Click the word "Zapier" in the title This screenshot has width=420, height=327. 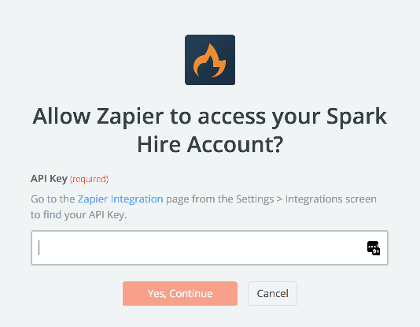click(131, 117)
